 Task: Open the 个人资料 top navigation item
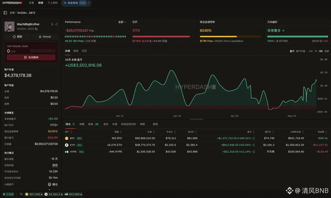tap(53, 3)
